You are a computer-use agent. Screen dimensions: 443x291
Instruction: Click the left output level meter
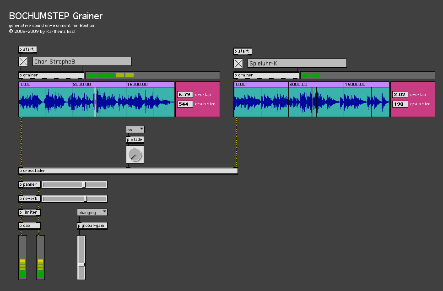click(x=22, y=257)
